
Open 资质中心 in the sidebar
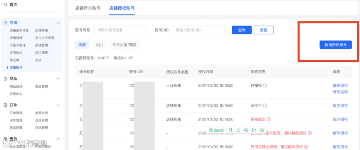click(x=16, y=94)
